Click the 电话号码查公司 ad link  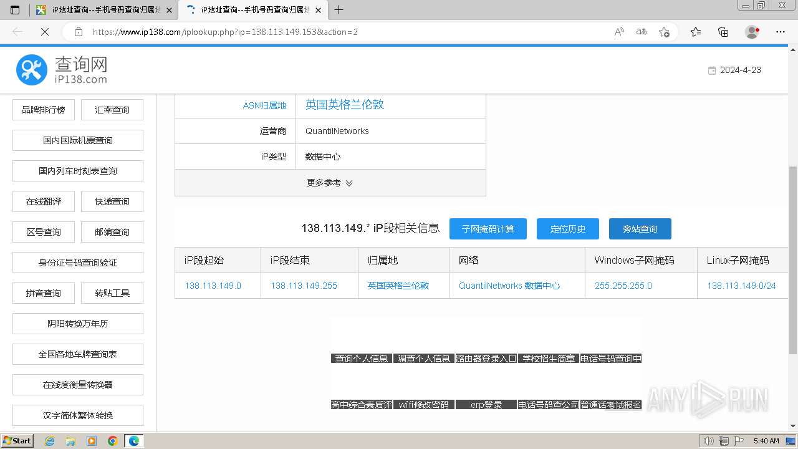[549, 405]
